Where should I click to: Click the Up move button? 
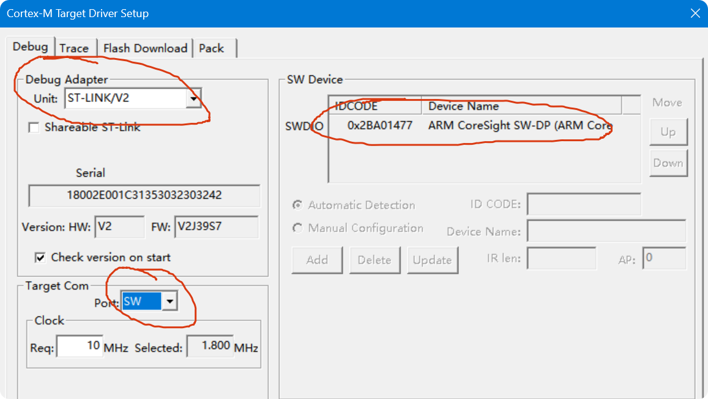(668, 131)
